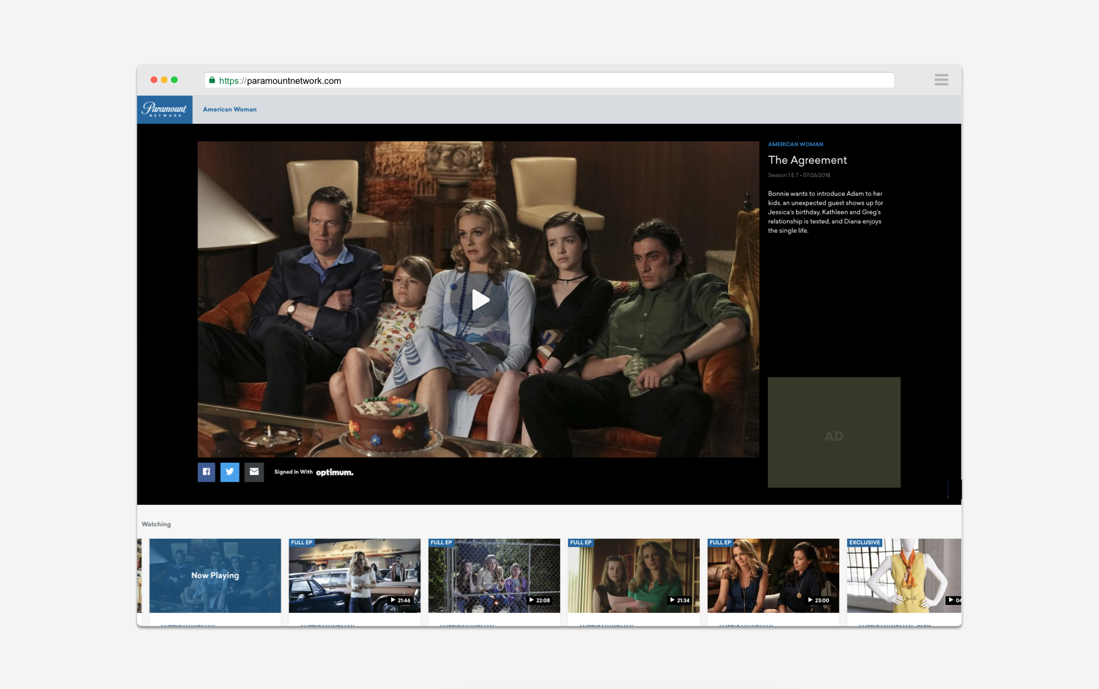Click the American Woman navigation link
The image size is (1099, 689).
(229, 109)
